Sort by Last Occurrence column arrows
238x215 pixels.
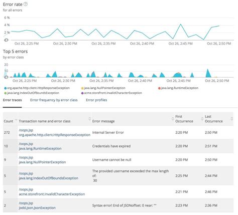coord(232,119)
